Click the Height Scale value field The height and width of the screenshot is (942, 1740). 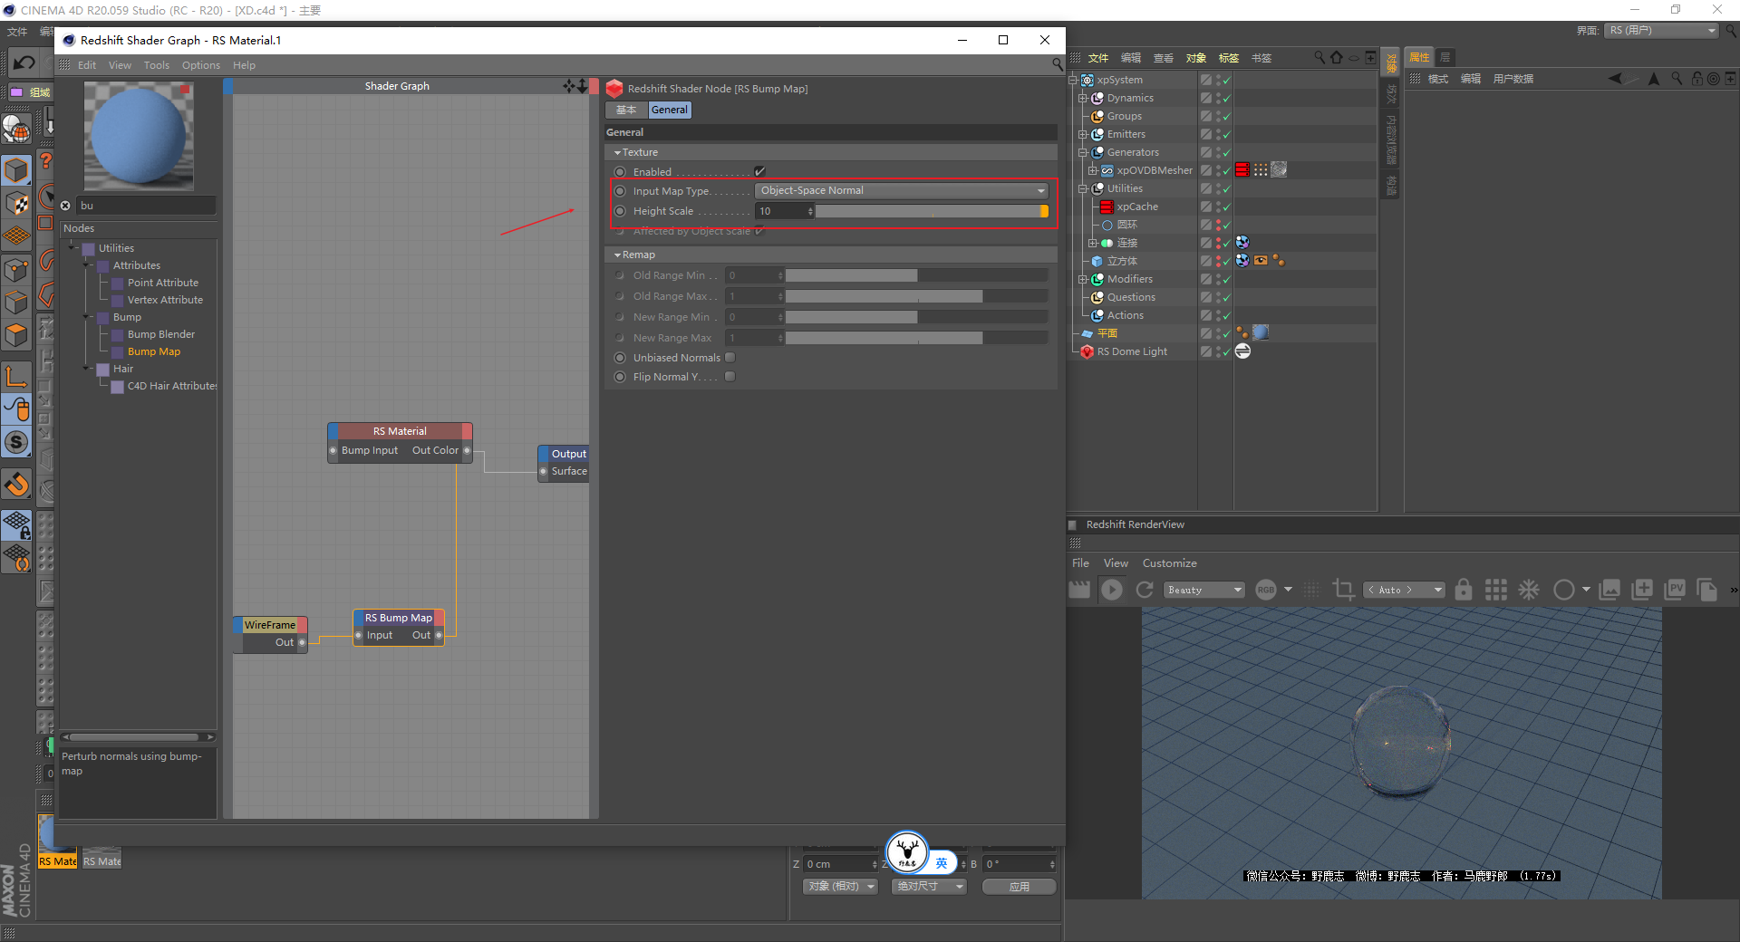click(x=784, y=211)
